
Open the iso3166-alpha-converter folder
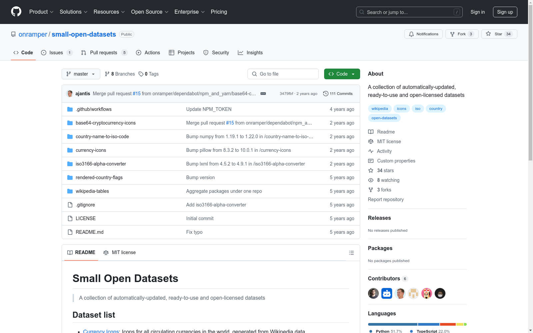[101, 164]
